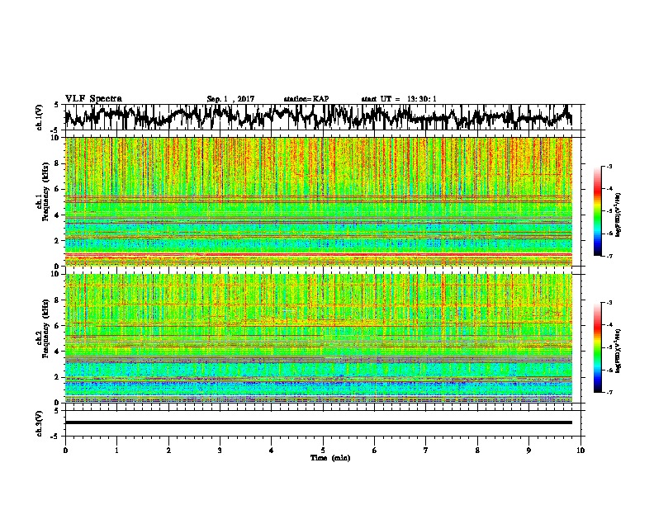Click the flat black ch.3 trace

[x=318, y=422]
